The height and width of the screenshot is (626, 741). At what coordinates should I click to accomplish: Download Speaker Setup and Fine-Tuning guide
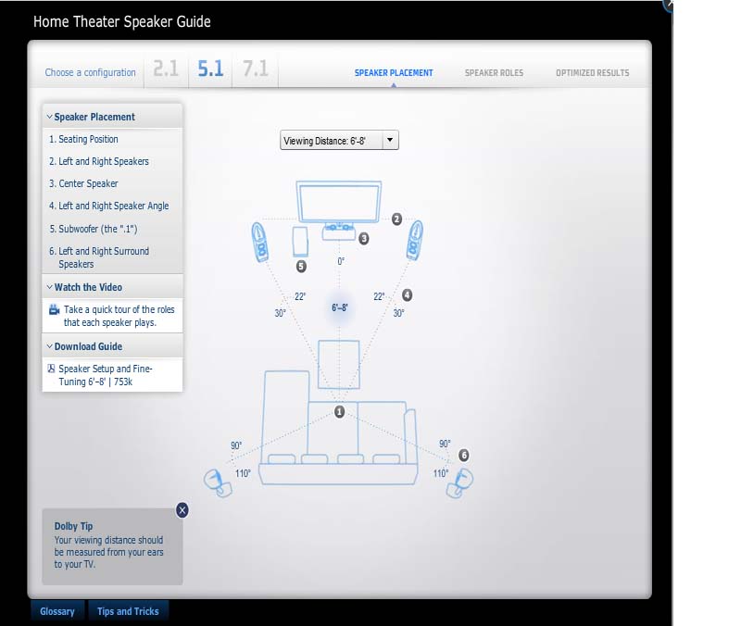pyautogui.click(x=106, y=375)
